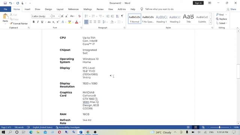Apply red font color
240x135 pixels.
tap(76, 22)
